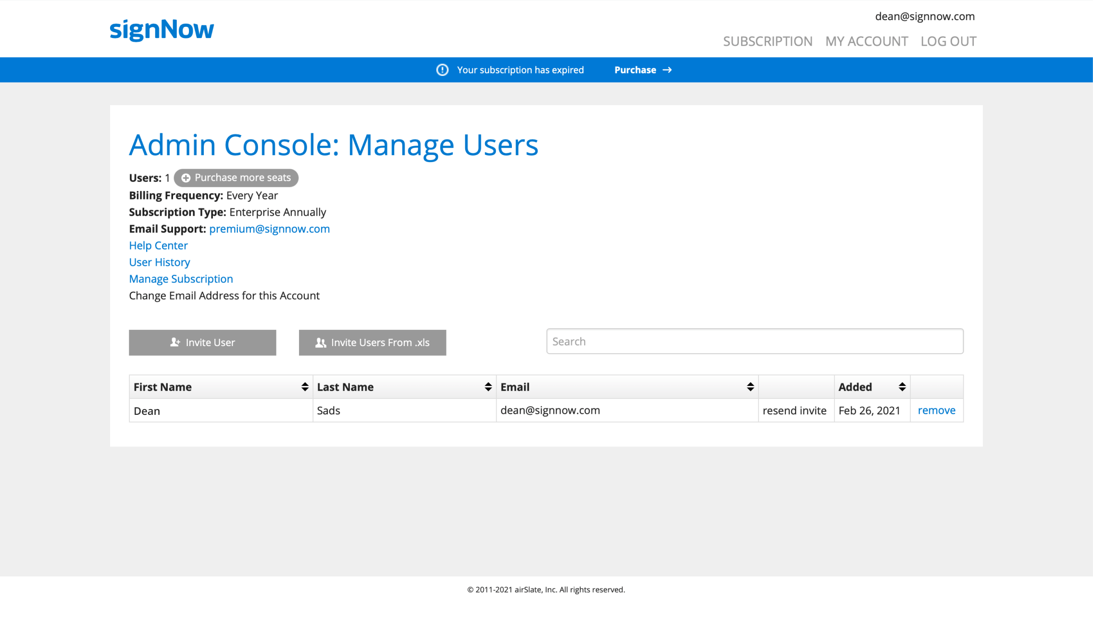1093x622 pixels.
Task: Remove user Dean Sads from table
Action: tap(936, 411)
